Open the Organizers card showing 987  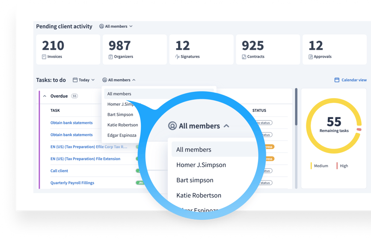[135, 50]
